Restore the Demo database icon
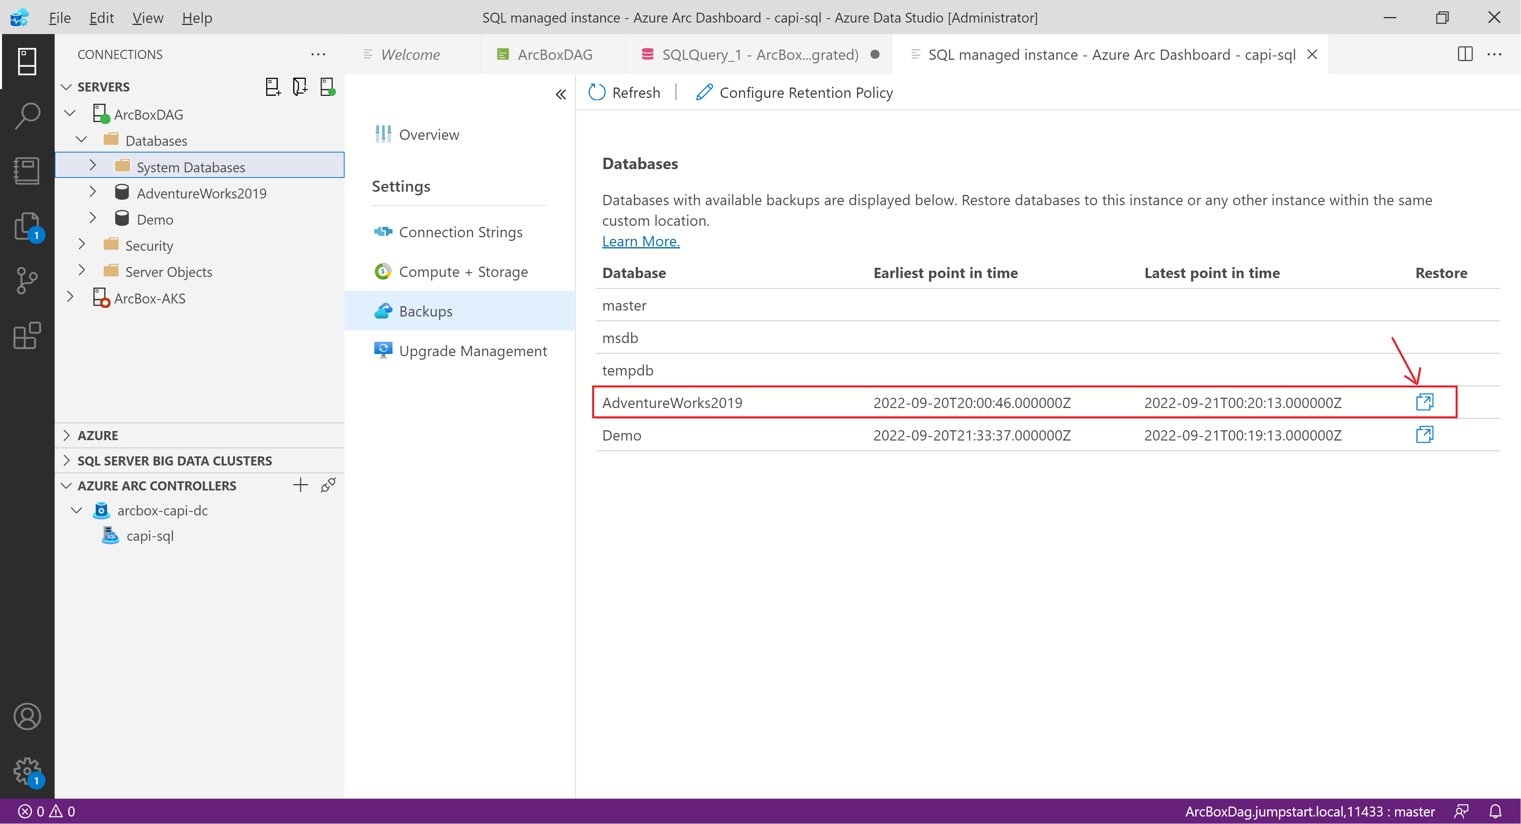 [1425, 435]
